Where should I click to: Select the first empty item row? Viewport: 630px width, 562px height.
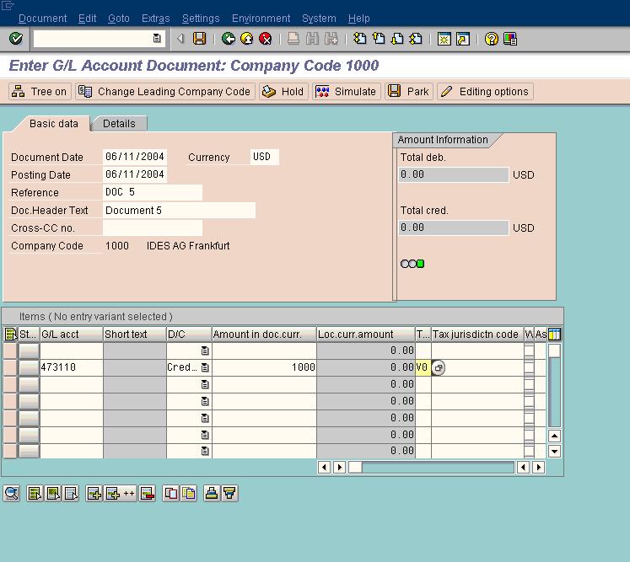[x=9, y=351]
